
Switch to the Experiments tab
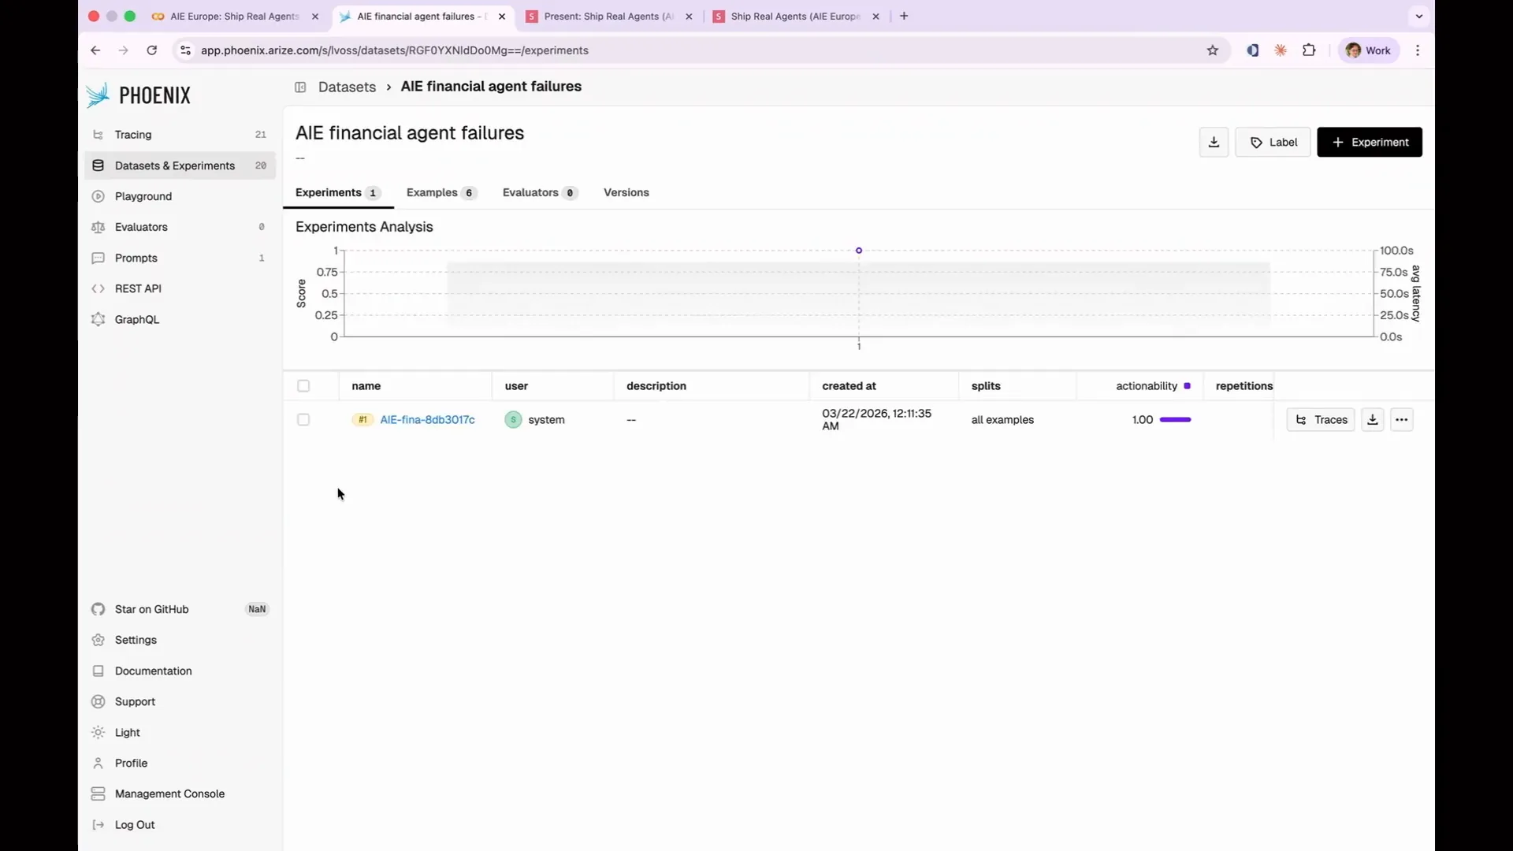coord(338,192)
